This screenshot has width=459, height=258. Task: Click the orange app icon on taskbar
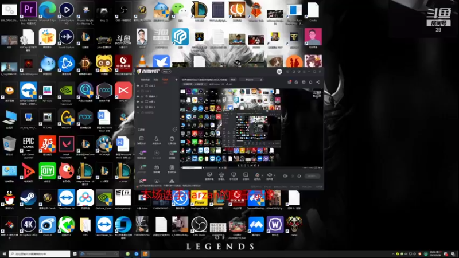click(x=145, y=254)
